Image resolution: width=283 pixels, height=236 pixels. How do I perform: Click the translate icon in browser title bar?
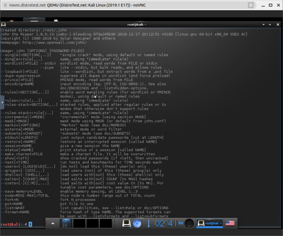pos(251,5)
